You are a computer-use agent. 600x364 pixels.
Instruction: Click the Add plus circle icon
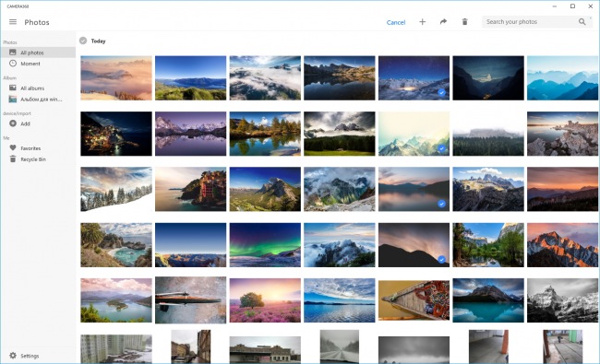[13, 123]
